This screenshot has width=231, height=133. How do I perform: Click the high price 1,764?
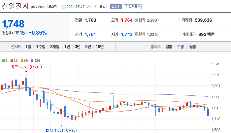pyautogui.click(x=127, y=20)
